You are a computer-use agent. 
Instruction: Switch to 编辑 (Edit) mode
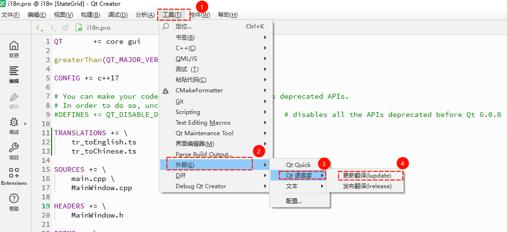point(14,75)
